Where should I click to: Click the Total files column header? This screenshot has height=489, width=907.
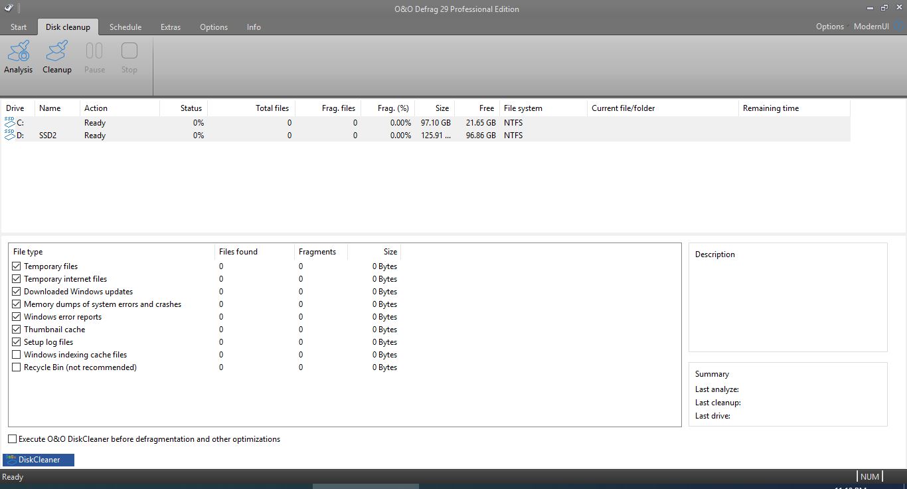[x=251, y=108]
